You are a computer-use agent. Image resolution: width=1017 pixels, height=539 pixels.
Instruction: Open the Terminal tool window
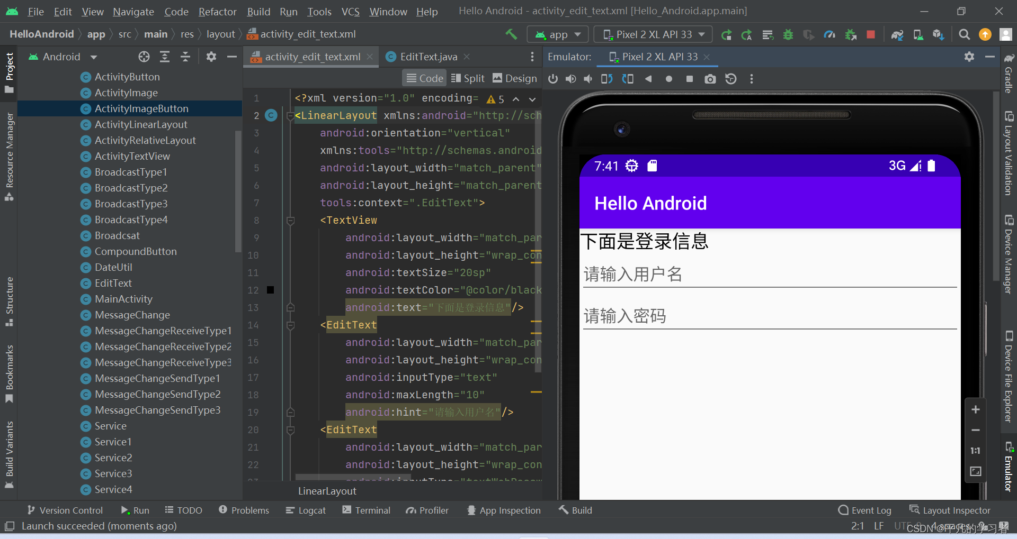click(366, 510)
